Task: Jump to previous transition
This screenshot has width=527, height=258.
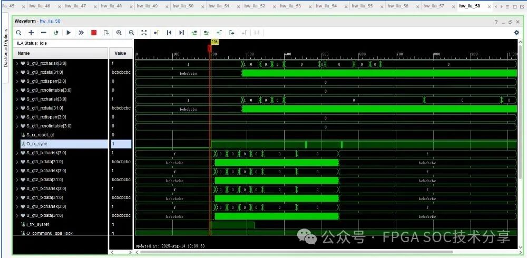Action: coord(194,33)
